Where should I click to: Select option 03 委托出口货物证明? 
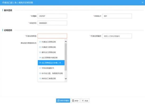click(x=51, y=52)
